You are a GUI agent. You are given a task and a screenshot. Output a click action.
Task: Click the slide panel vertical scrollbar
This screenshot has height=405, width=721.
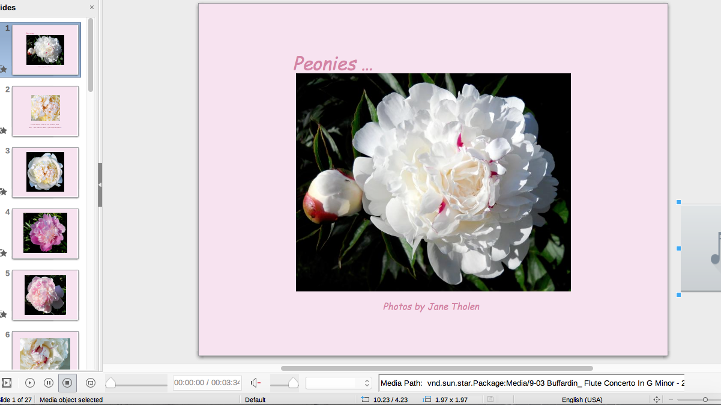(x=91, y=54)
